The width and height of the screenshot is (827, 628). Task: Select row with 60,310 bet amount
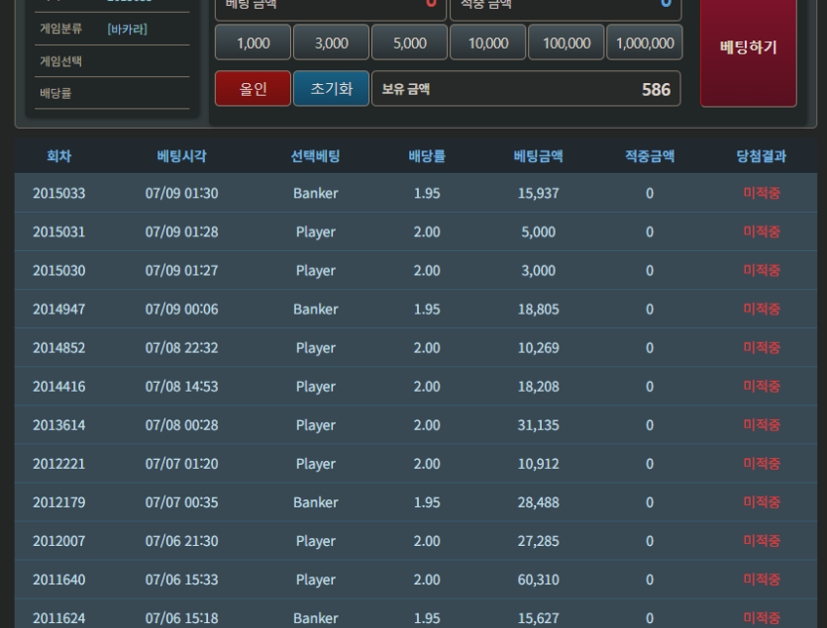(x=416, y=580)
